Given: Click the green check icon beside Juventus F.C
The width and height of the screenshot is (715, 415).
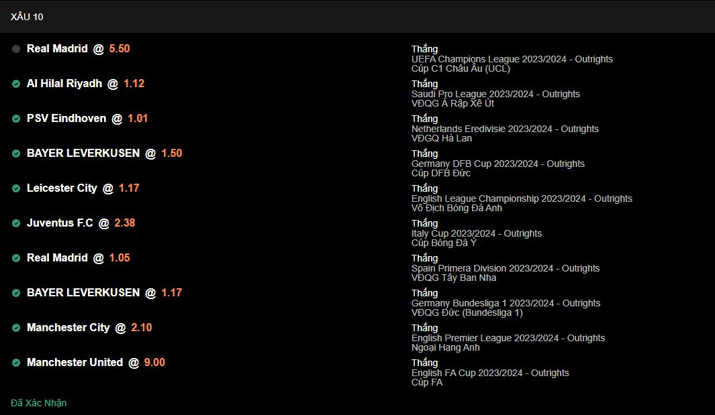Looking at the screenshot, I should pos(16,223).
